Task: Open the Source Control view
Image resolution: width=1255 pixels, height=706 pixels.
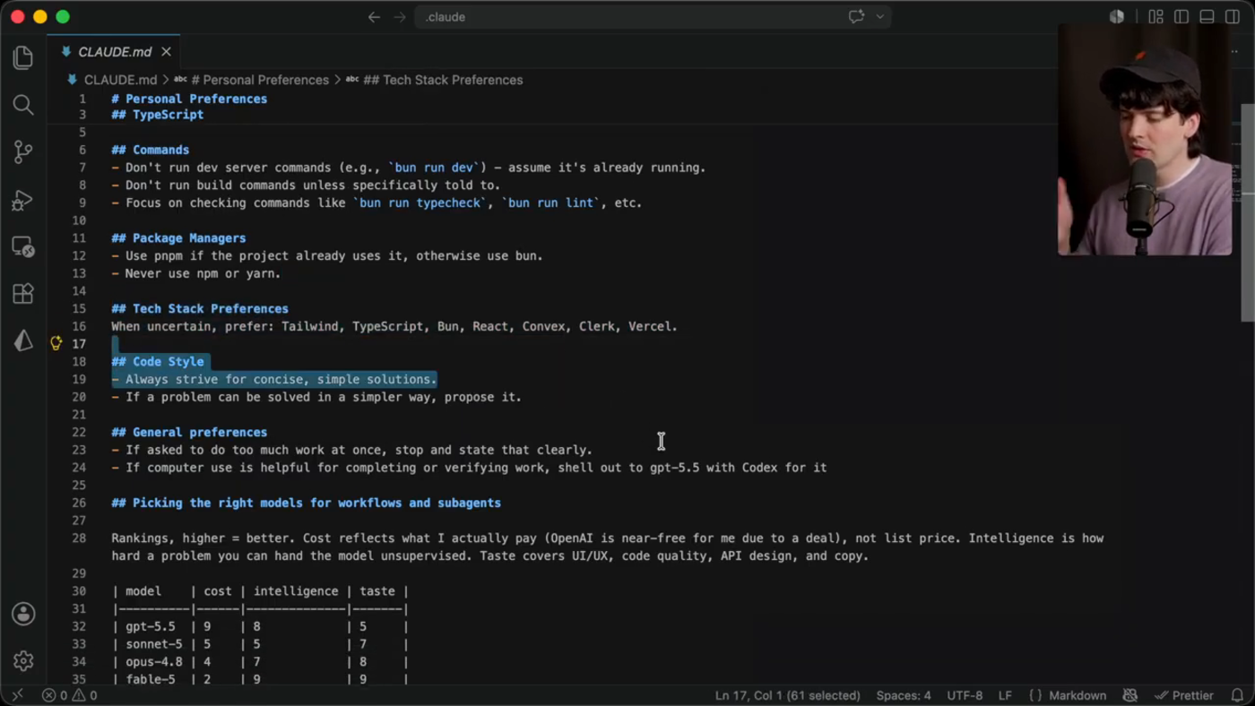Action: [23, 152]
